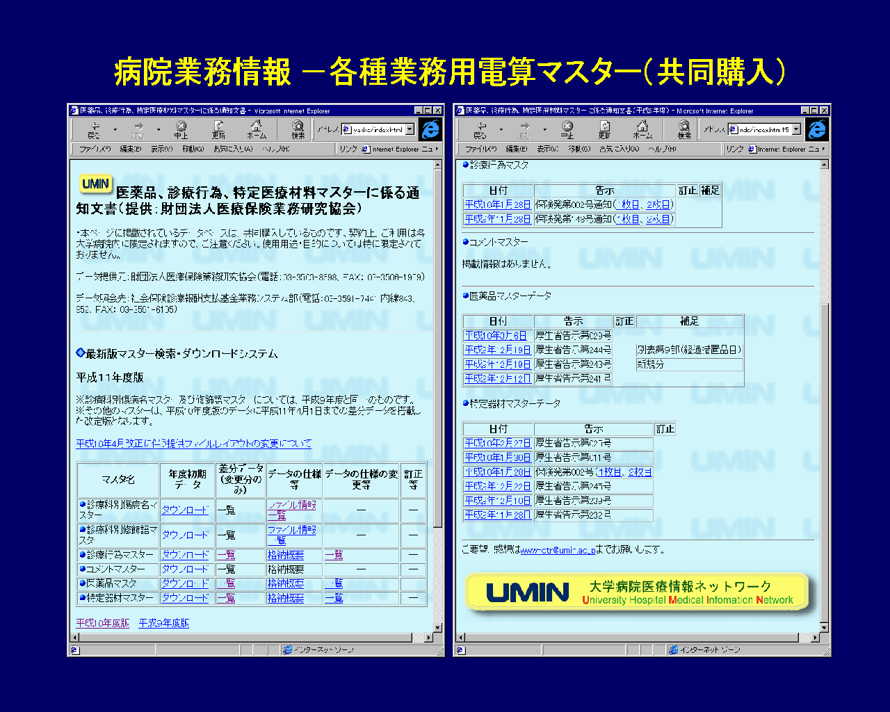
Task: Click the www-ctr@umin.ac.jp email link
Action: [x=558, y=550]
